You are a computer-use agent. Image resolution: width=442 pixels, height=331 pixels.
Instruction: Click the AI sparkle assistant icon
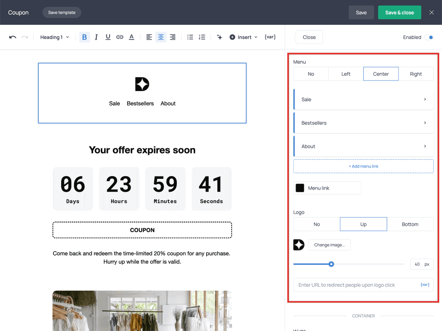pos(220,37)
